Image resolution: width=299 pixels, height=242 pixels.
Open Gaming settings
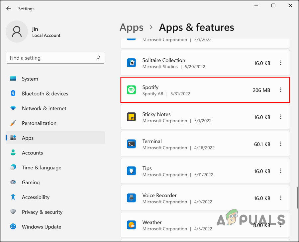tap(55, 182)
